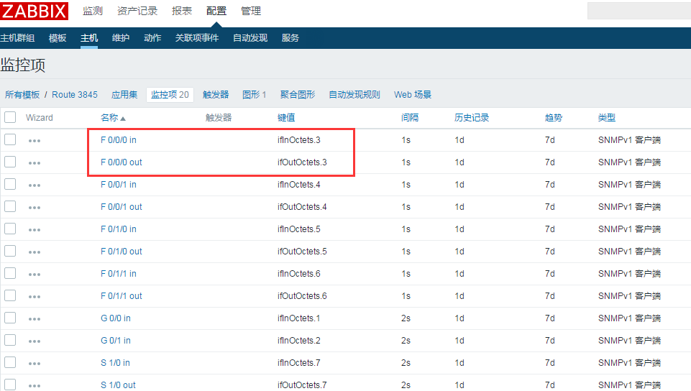This screenshot has width=691, height=391.
Task: Open 所有模板 breadcrumb link
Action: click(x=22, y=95)
